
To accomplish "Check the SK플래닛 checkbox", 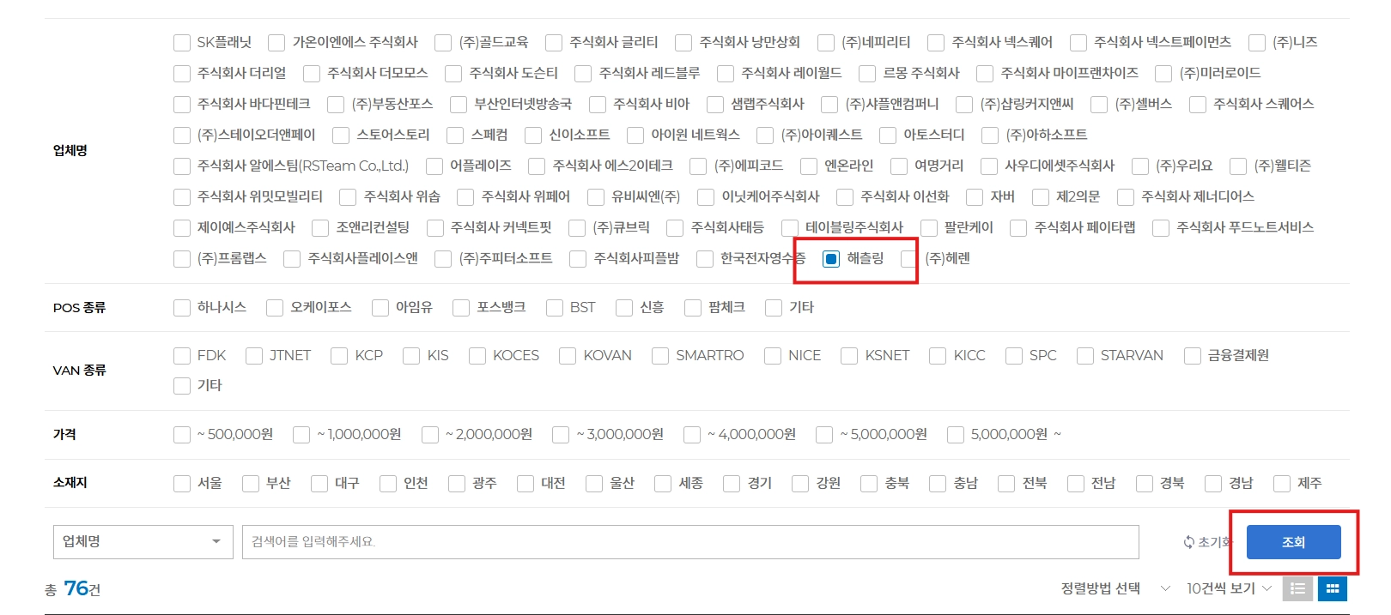I will [x=181, y=42].
